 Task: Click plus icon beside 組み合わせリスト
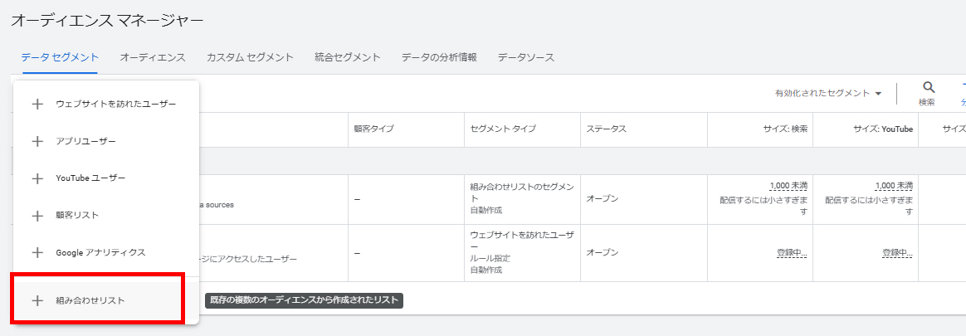(x=37, y=300)
